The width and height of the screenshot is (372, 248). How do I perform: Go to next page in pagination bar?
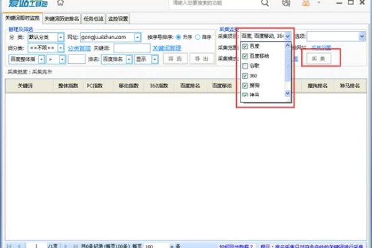66,246
